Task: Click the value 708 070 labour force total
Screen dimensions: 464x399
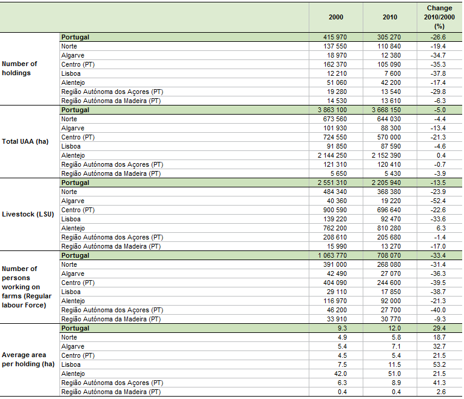Action: click(389, 255)
